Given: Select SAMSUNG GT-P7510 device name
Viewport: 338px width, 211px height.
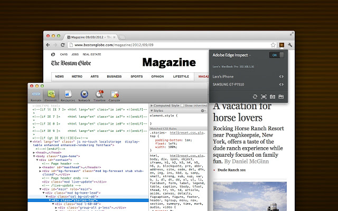Looking at the screenshot, I should (228, 84).
